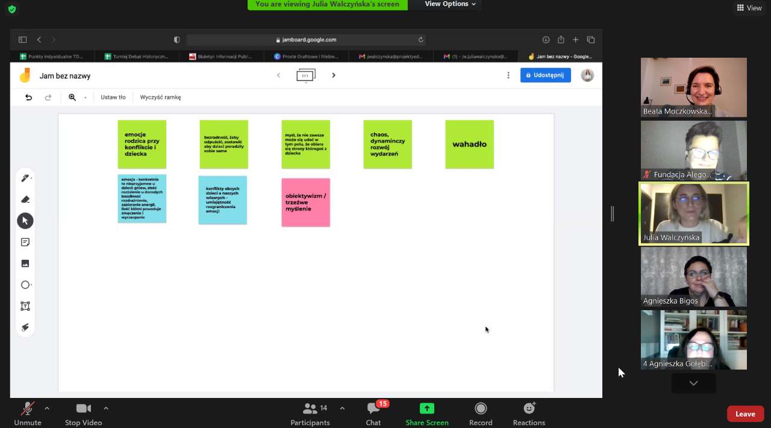Click the add image tool

pos(25,263)
